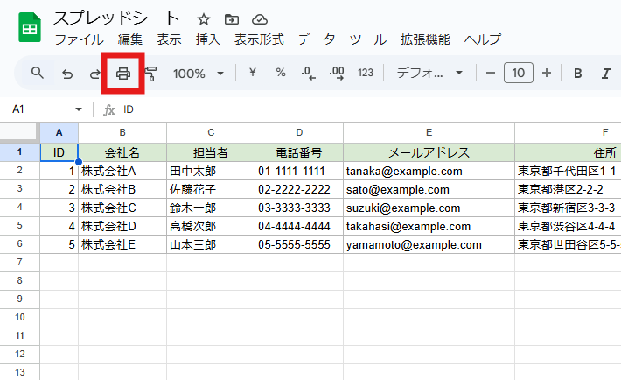Toggle bold formatting

578,73
